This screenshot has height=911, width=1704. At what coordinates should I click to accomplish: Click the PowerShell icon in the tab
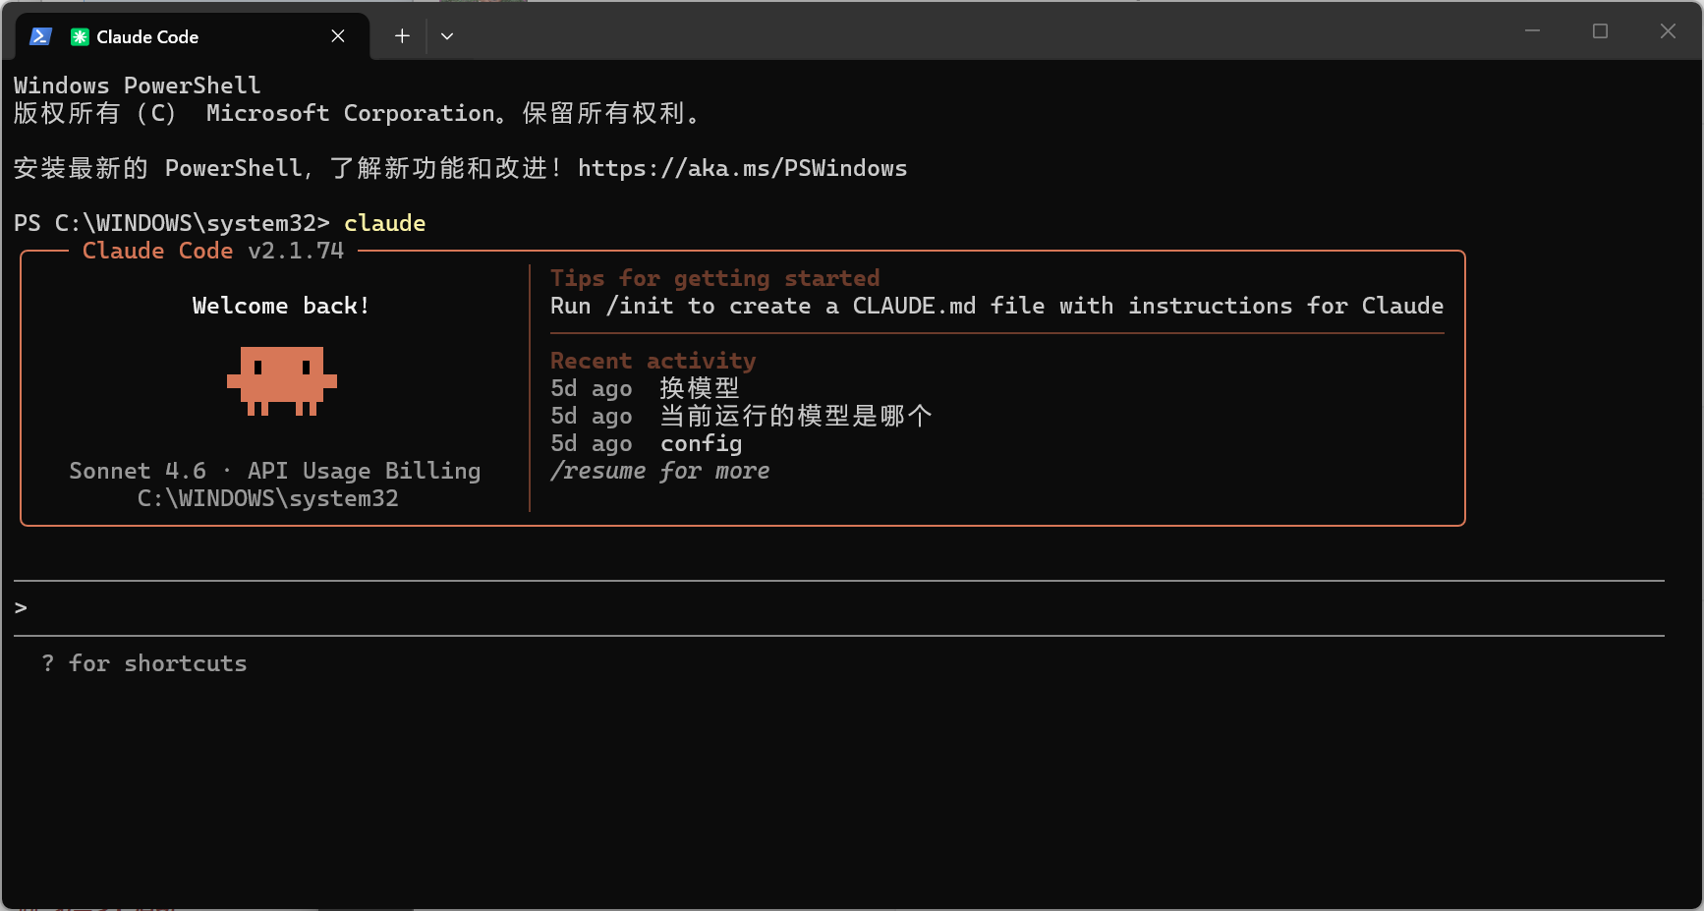40,36
